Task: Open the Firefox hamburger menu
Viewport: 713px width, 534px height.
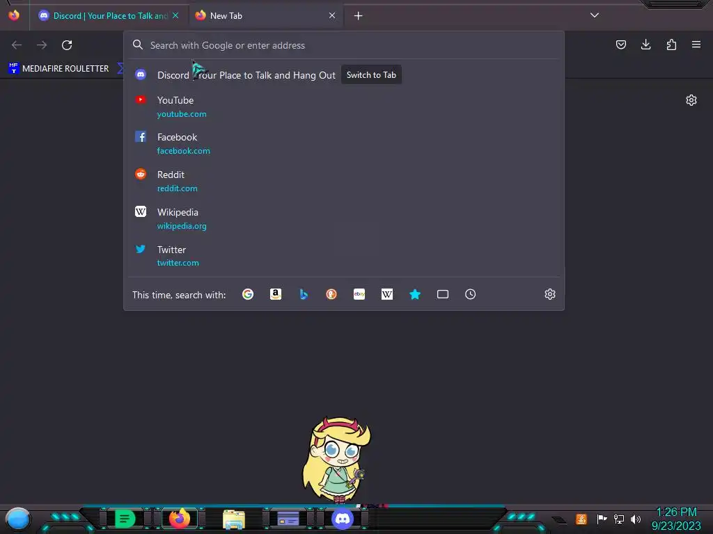Action: [x=696, y=44]
